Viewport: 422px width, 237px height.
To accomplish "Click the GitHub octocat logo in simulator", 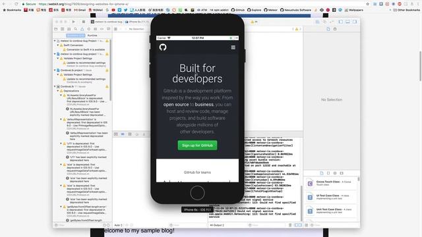I will [163, 47].
